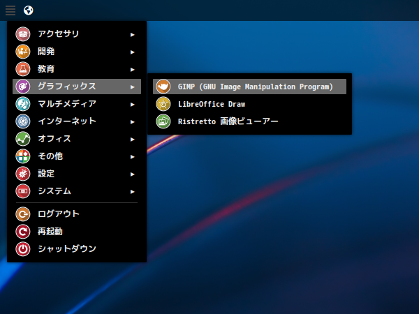Image resolution: width=419 pixels, height=314 pixels.
Task: Click the 開発 development category icon
Action: coord(23,52)
